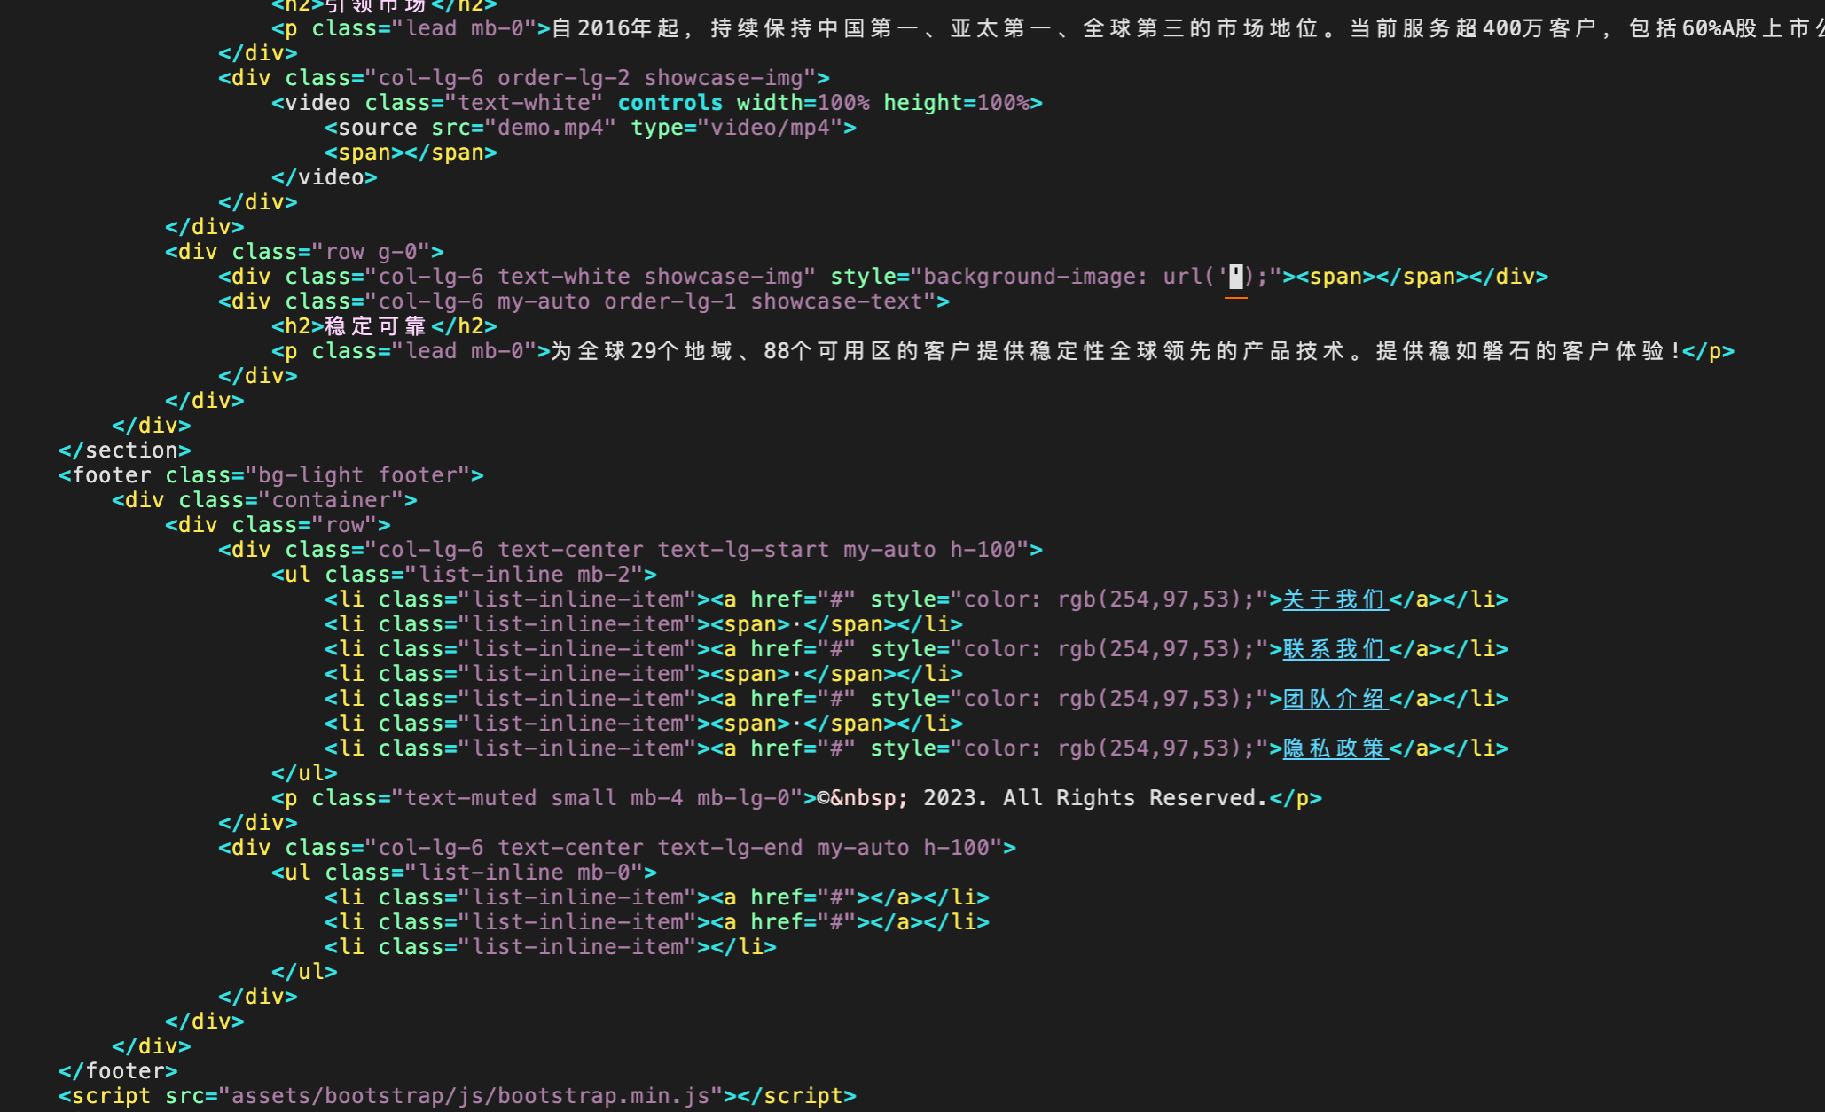Click the 稳定可靠 heading text
Screen dimensions: 1825x1112
point(376,326)
